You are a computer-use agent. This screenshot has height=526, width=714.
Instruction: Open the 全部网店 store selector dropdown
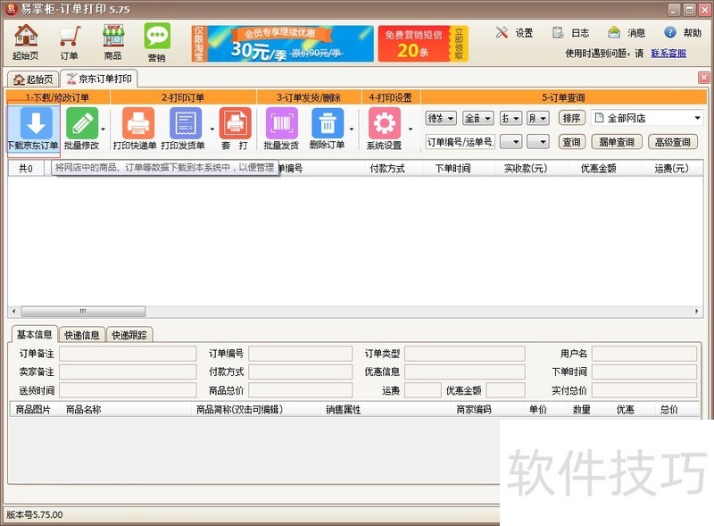coord(646,117)
